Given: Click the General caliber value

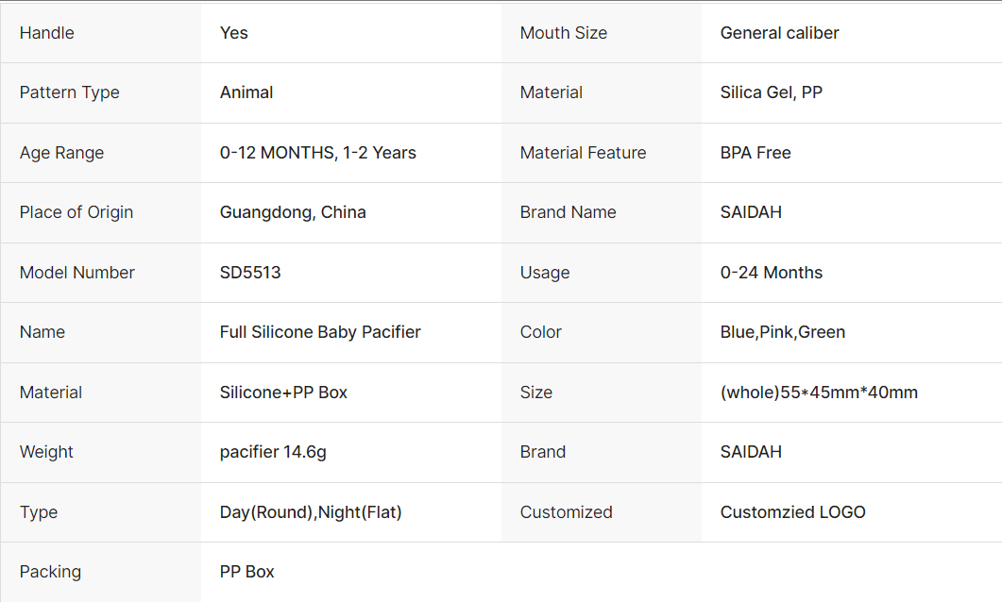Looking at the screenshot, I should (x=779, y=33).
